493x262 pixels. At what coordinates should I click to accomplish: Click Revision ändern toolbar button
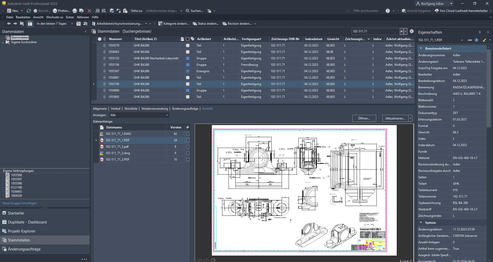coord(237,24)
